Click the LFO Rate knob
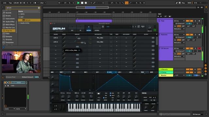This screenshot has width=209, height=117. (118, 97)
